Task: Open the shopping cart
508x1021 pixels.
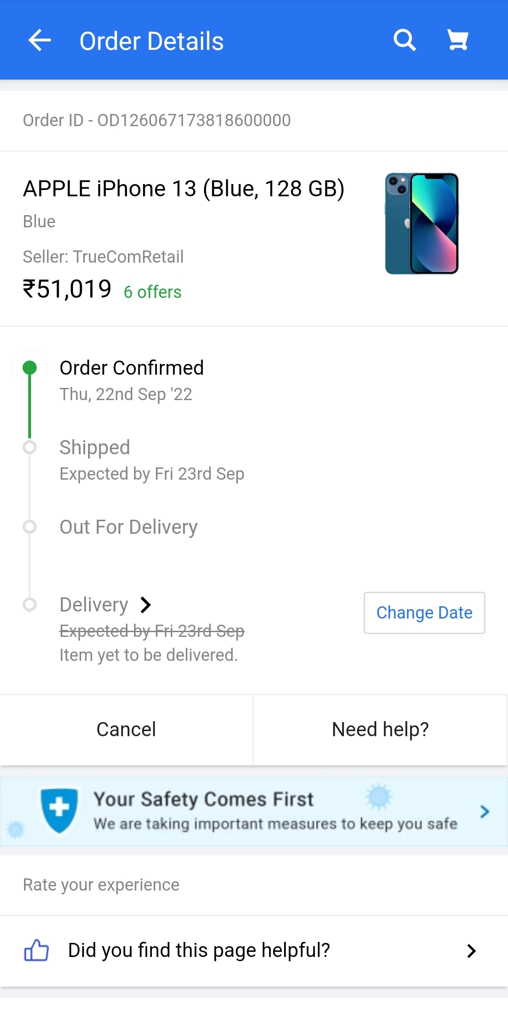Action: pos(458,40)
